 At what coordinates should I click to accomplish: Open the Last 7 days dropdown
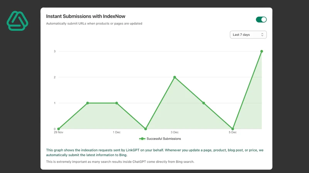pyautogui.click(x=248, y=35)
